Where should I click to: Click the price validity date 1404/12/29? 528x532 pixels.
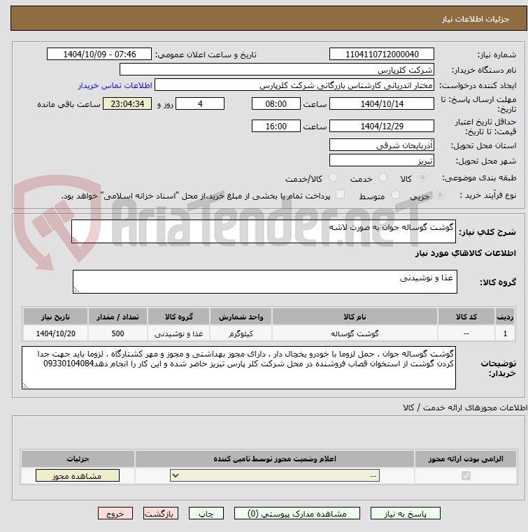pyautogui.click(x=381, y=126)
